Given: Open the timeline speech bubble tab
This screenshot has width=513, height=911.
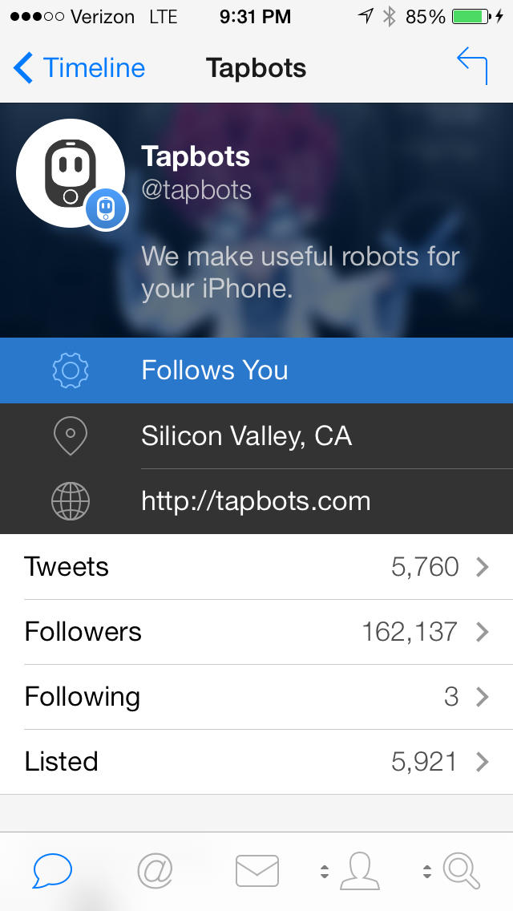Looking at the screenshot, I should [53, 871].
